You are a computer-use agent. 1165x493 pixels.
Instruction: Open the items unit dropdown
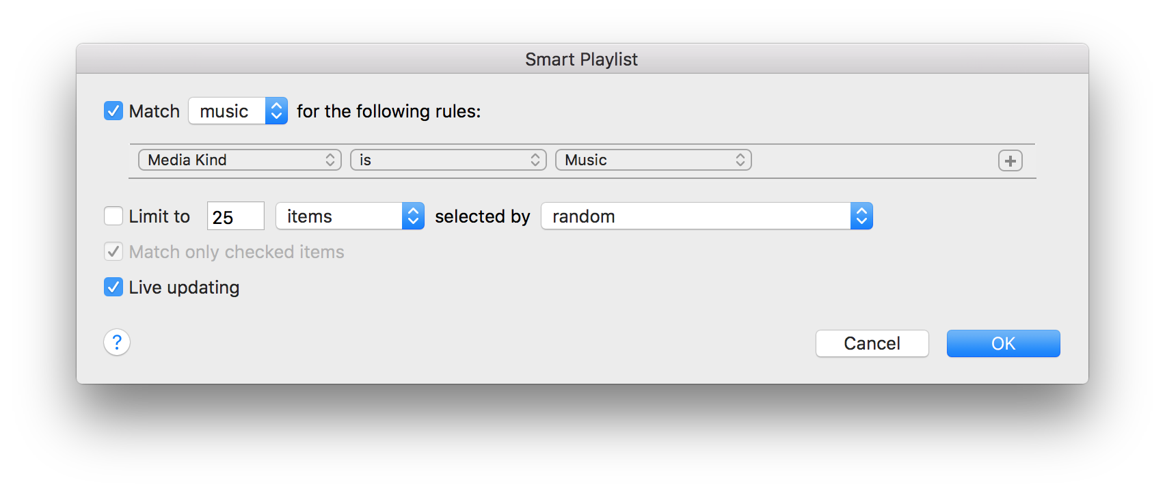coord(350,216)
